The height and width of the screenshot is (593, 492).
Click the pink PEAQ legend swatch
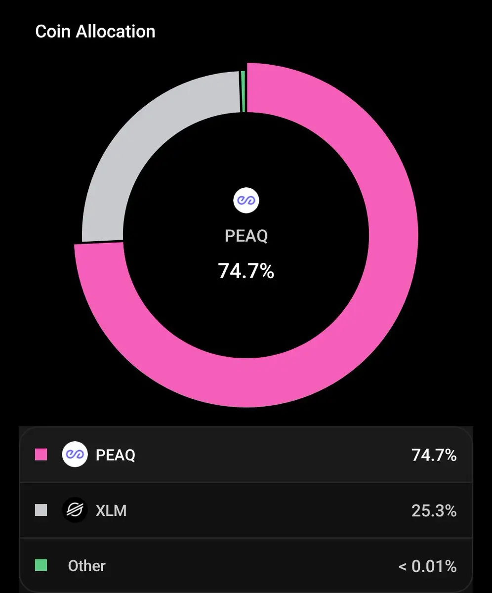click(x=41, y=455)
